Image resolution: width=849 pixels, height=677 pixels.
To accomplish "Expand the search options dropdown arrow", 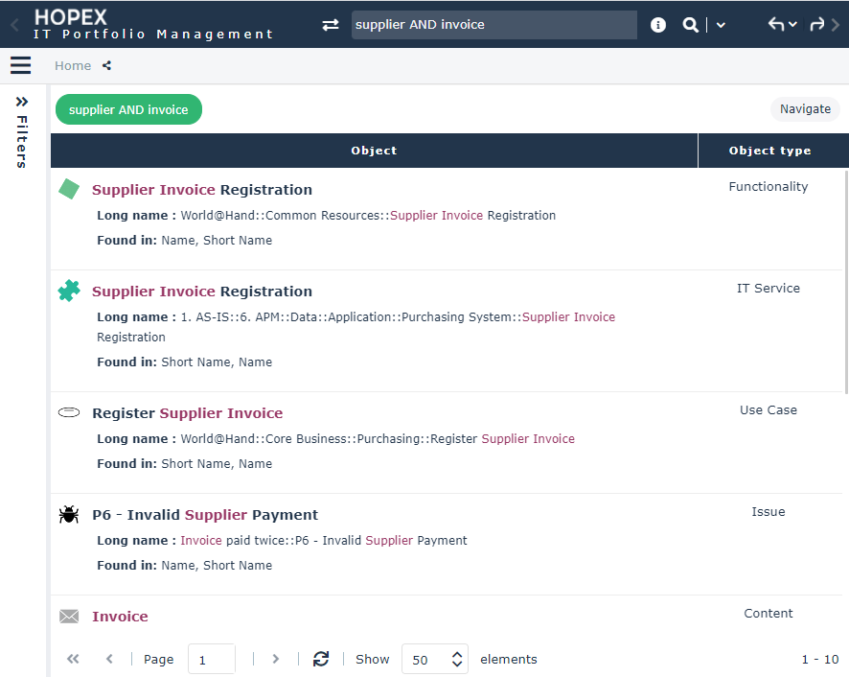I will click(x=721, y=25).
